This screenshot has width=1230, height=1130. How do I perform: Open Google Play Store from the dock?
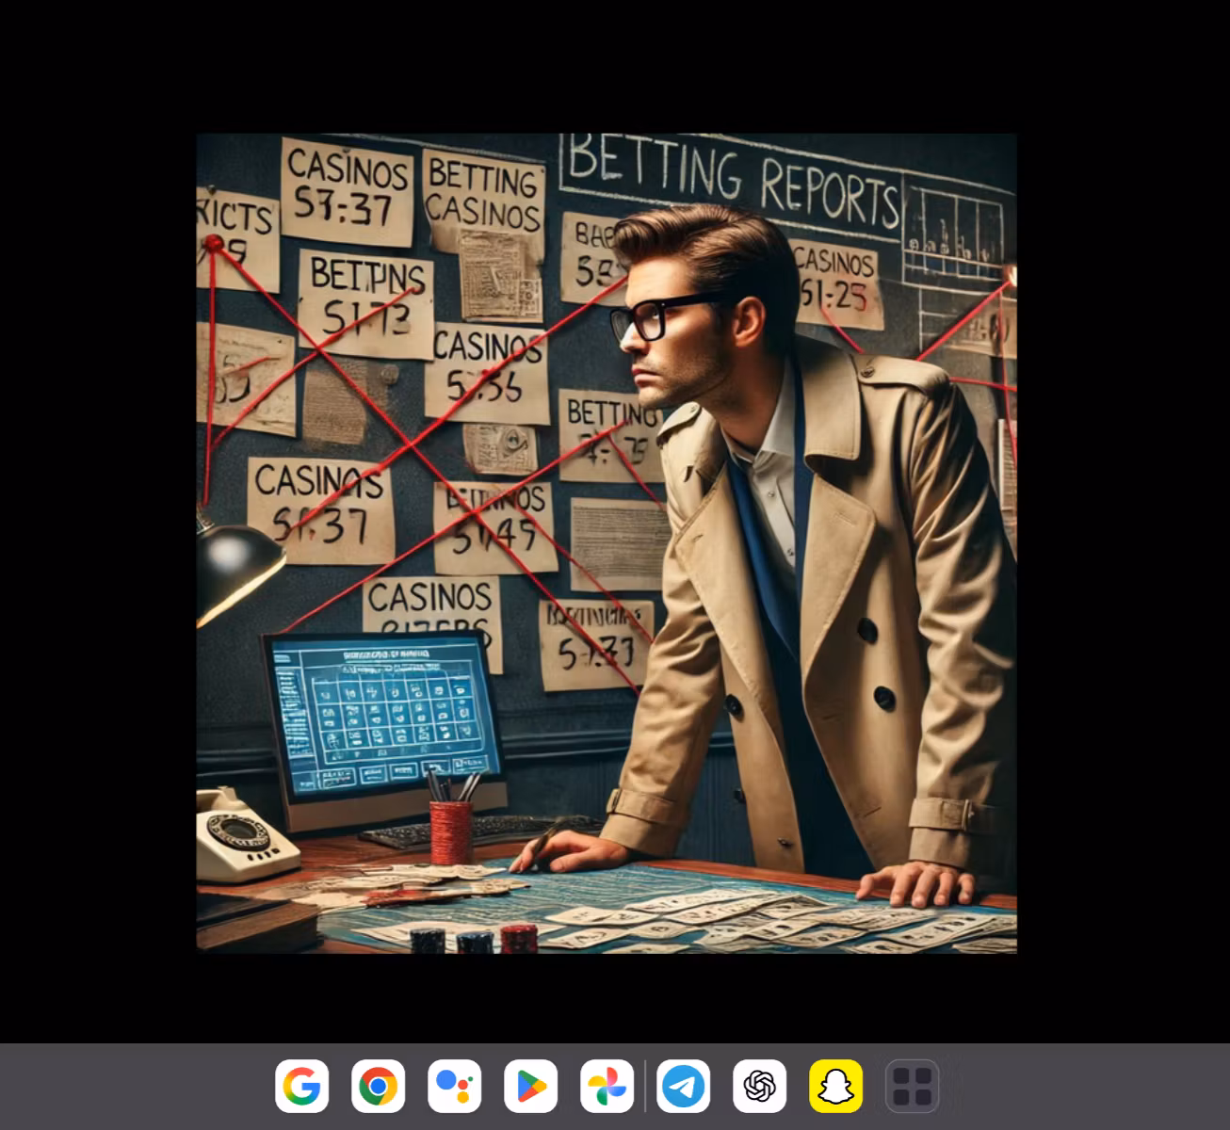(x=531, y=1086)
